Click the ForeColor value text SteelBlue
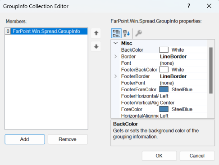Image resolution: width=219 pixels, height=165 pixels. tap(182, 109)
